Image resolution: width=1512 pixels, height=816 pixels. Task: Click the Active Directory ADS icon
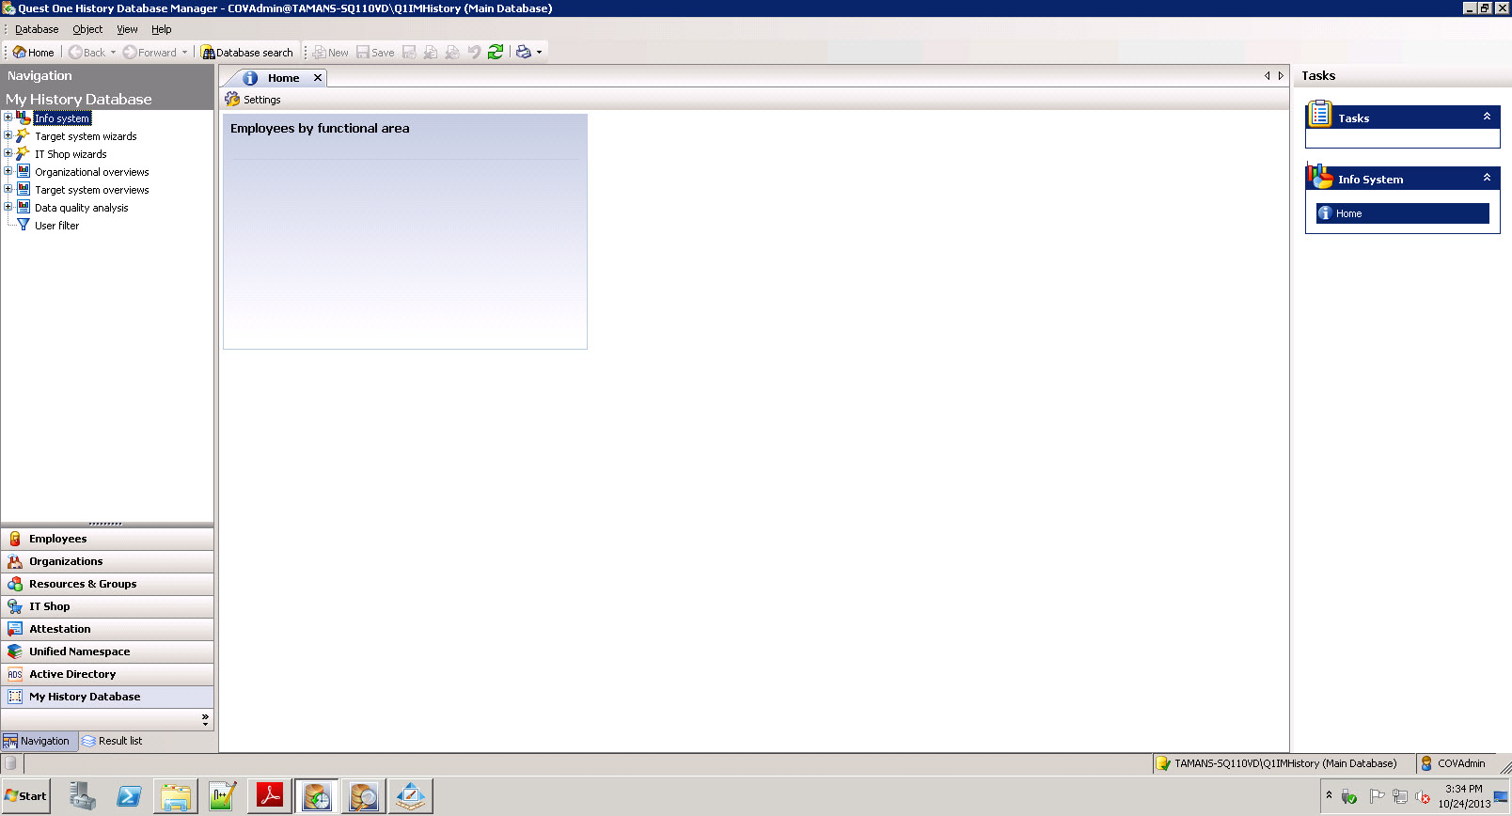click(15, 674)
